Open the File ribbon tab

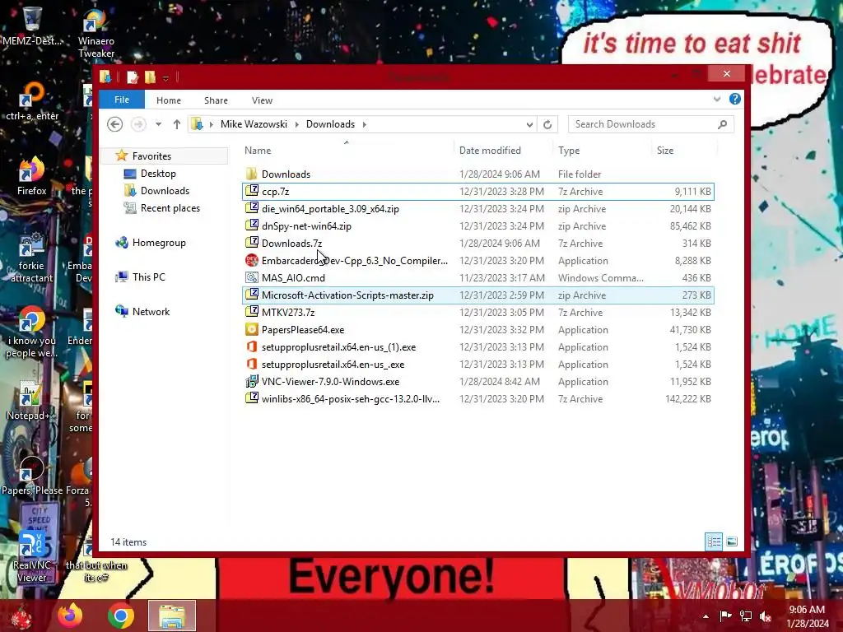122,100
